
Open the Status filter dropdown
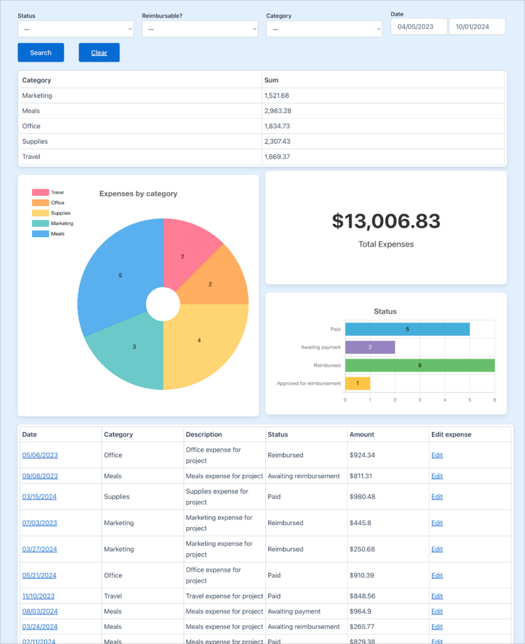75,28
